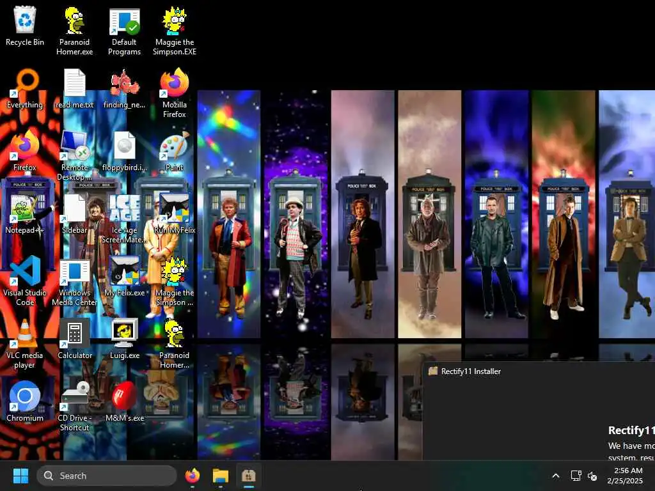This screenshot has width=655, height=491.
Task: Open the read me.txt file
Action: (74, 88)
